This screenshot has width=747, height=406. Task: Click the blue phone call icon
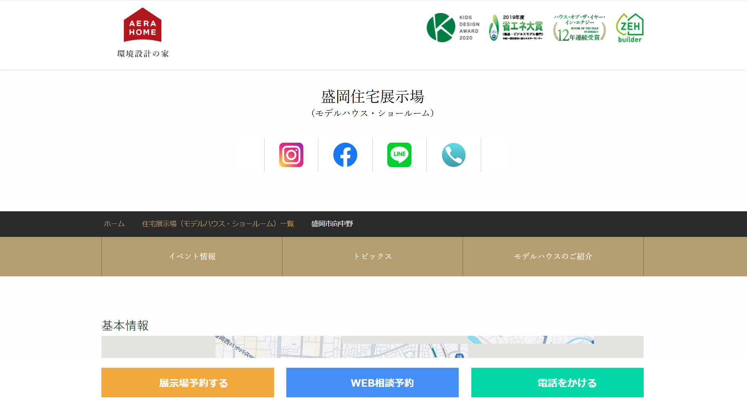454,155
